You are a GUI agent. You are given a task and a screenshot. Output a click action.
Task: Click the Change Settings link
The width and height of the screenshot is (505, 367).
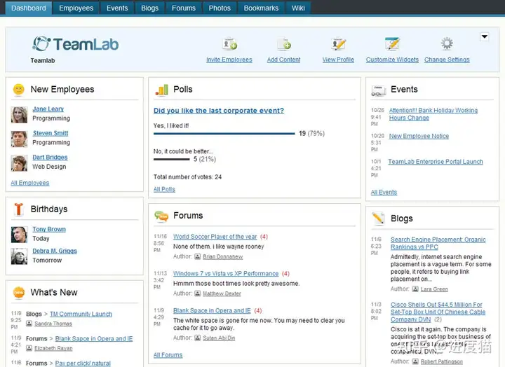tap(447, 60)
